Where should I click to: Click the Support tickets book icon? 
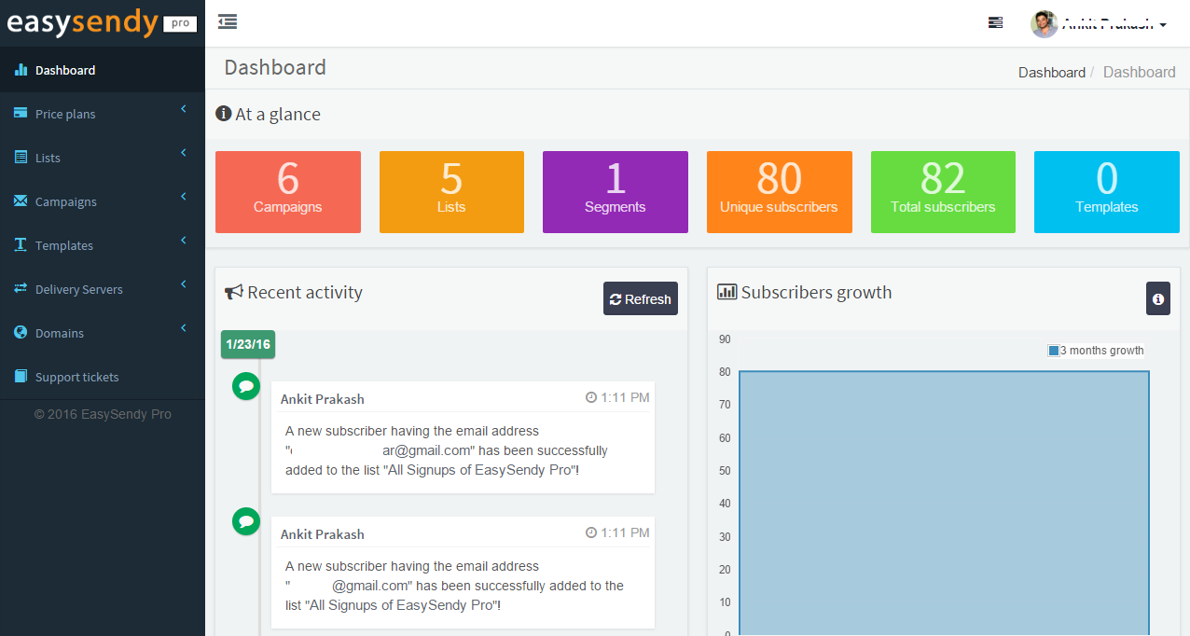[x=21, y=377]
